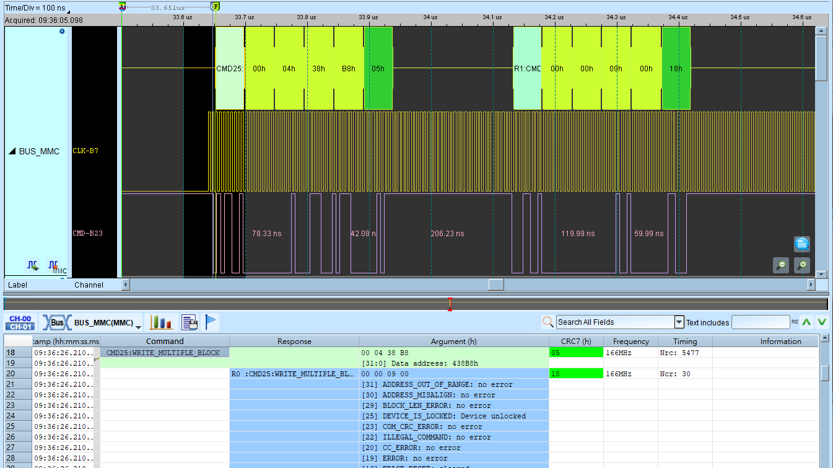The image size is (833, 468).
Task: Open the Time/Div dropdown
Action: tap(68, 11)
